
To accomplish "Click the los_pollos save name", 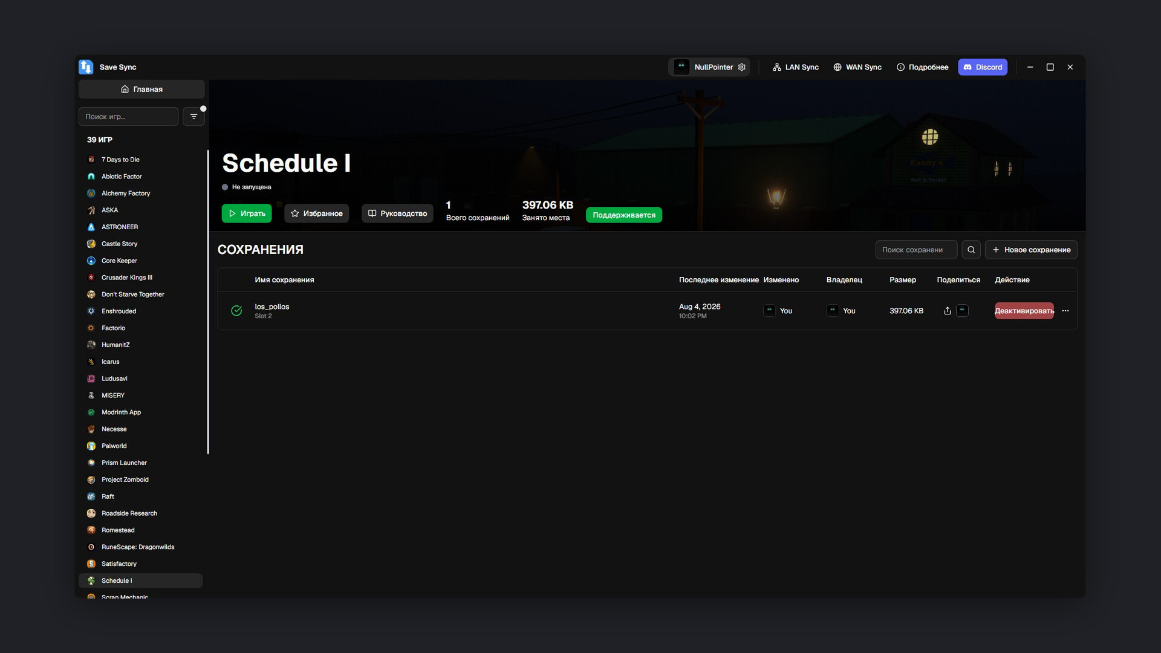I will pos(272,307).
